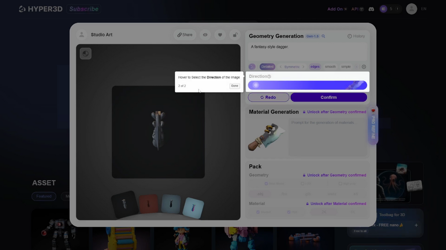Open EN language selector
This screenshot has height=250, width=446.
423,9
